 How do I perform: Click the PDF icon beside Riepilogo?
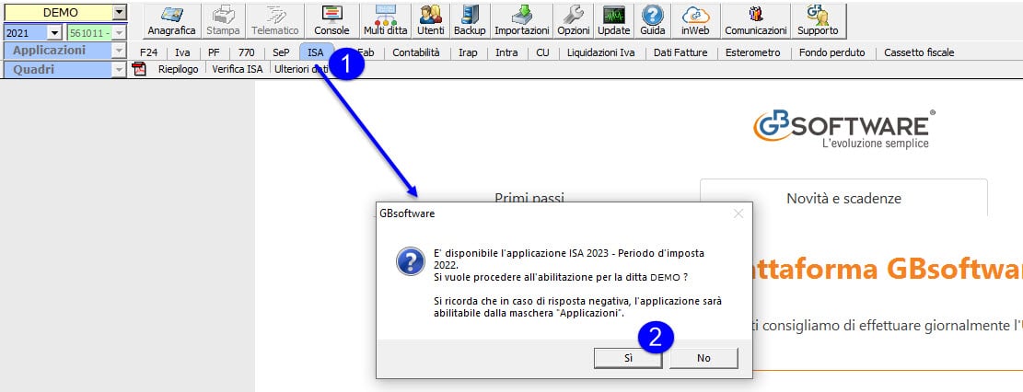tap(140, 69)
